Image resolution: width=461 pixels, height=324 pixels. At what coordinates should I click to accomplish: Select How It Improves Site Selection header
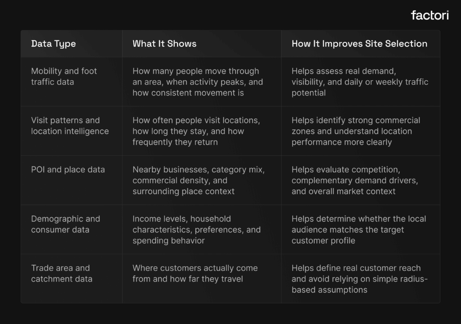[x=359, y=44]
